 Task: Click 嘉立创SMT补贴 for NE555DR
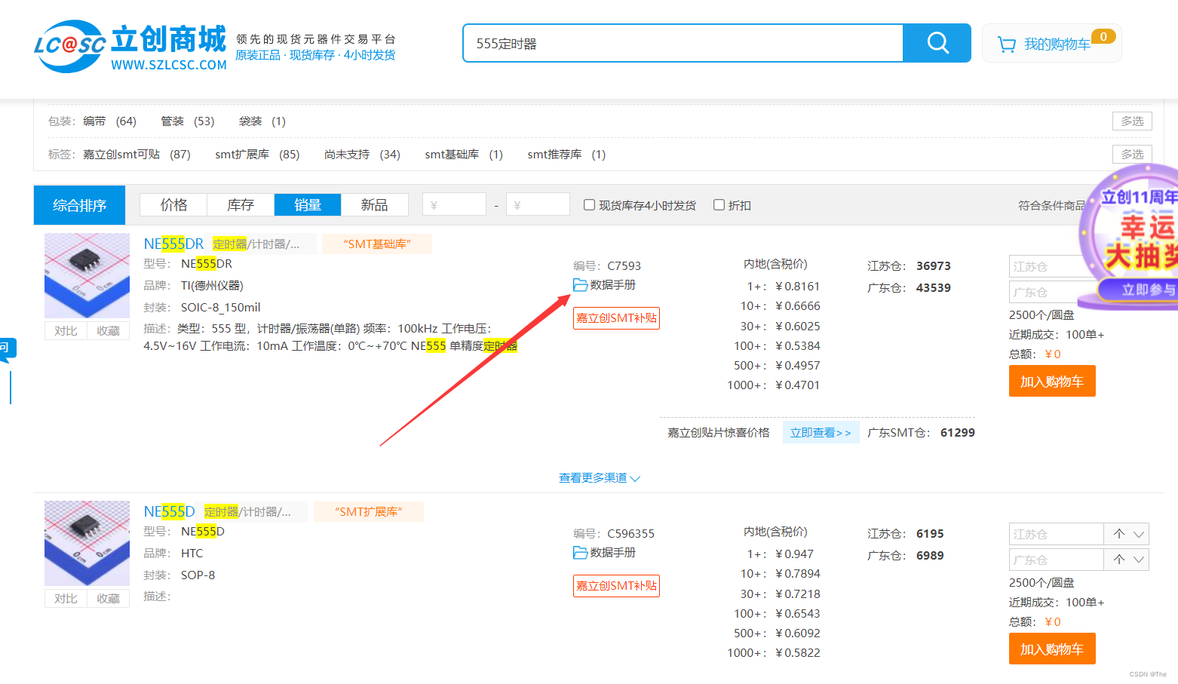616,318
